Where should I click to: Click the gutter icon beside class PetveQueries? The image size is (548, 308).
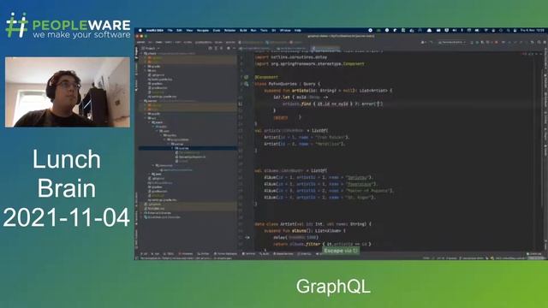click(x=247, y=84)
